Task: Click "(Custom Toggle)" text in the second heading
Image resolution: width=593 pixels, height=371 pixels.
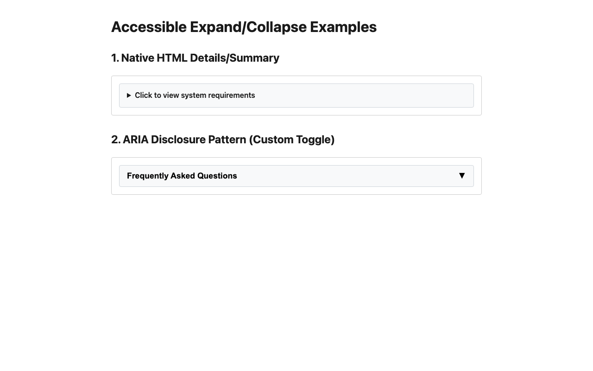Action: coord(291,140)
